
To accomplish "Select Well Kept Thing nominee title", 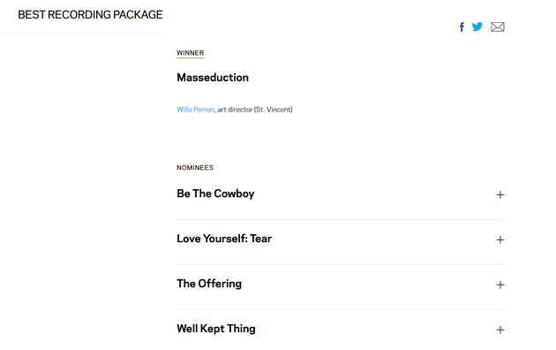I will pyautogui.click(x=216, y=329).
